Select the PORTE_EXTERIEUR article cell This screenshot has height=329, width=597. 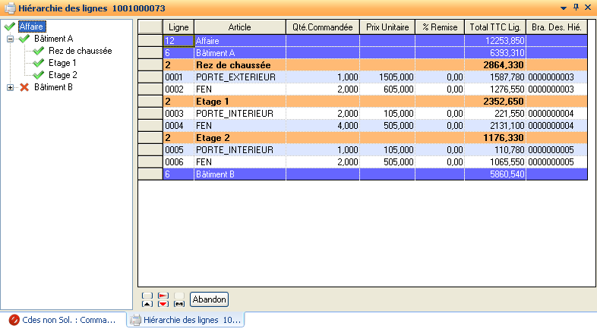click(238, 77)
